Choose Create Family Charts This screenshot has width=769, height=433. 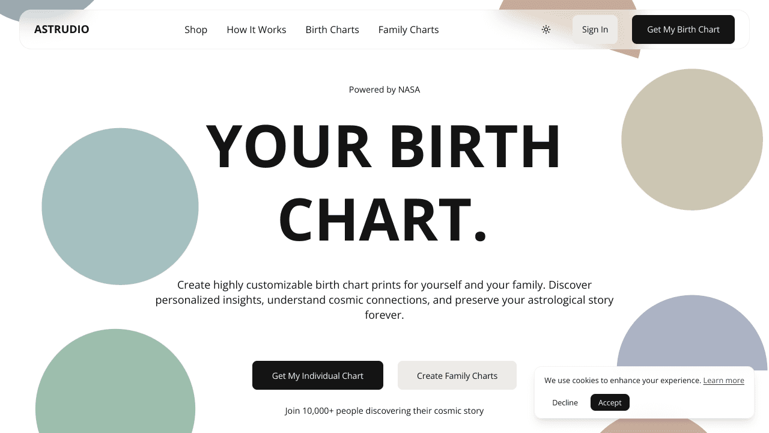click(x=457, y=375)
